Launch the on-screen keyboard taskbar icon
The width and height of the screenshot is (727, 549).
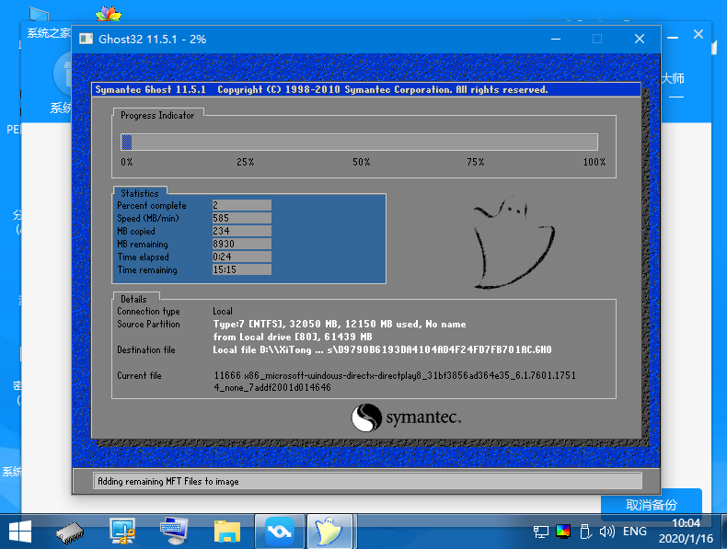pyautogui.click(x=173, y=531)
